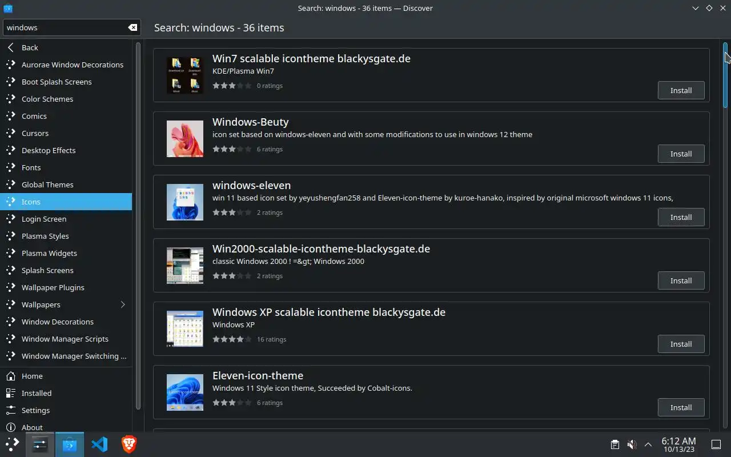Image resolution: width=731 pixels, height=457 pixels.
Task: Go to Desktop Effects category
Action: click(66, 150)
